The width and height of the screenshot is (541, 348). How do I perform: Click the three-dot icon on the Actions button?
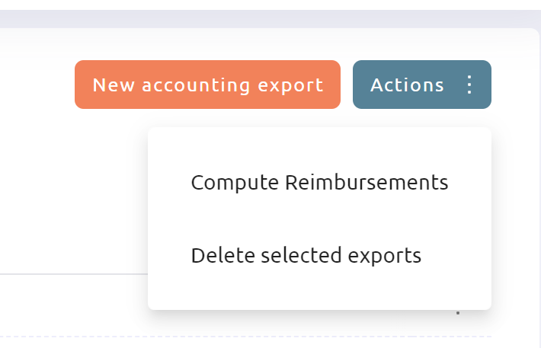point(469,85)
